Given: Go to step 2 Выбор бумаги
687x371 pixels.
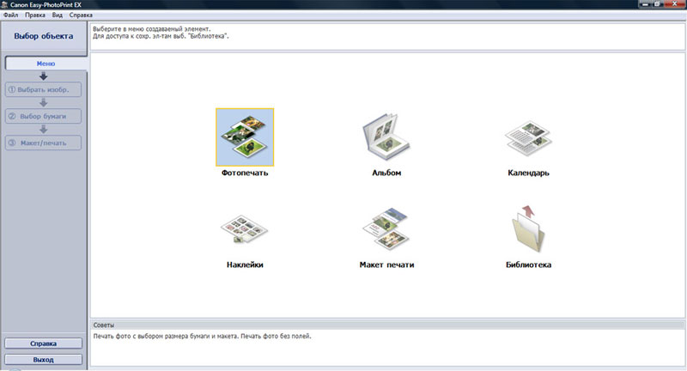Looking at the screenshot, I should tap(43, 116).
